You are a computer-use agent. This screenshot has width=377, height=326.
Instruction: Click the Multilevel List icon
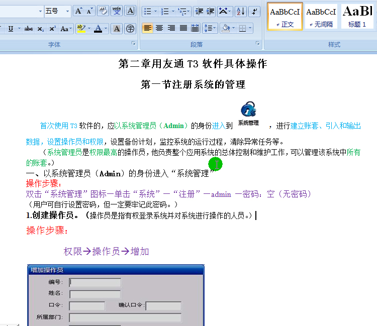coord(182,11)
